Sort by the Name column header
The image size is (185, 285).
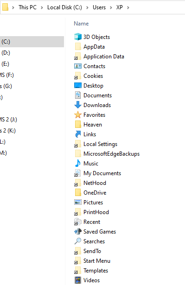(81, 24)
